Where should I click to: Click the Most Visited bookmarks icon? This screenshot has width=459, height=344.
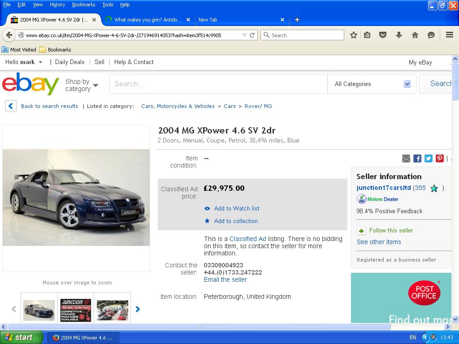coord(5,49)
